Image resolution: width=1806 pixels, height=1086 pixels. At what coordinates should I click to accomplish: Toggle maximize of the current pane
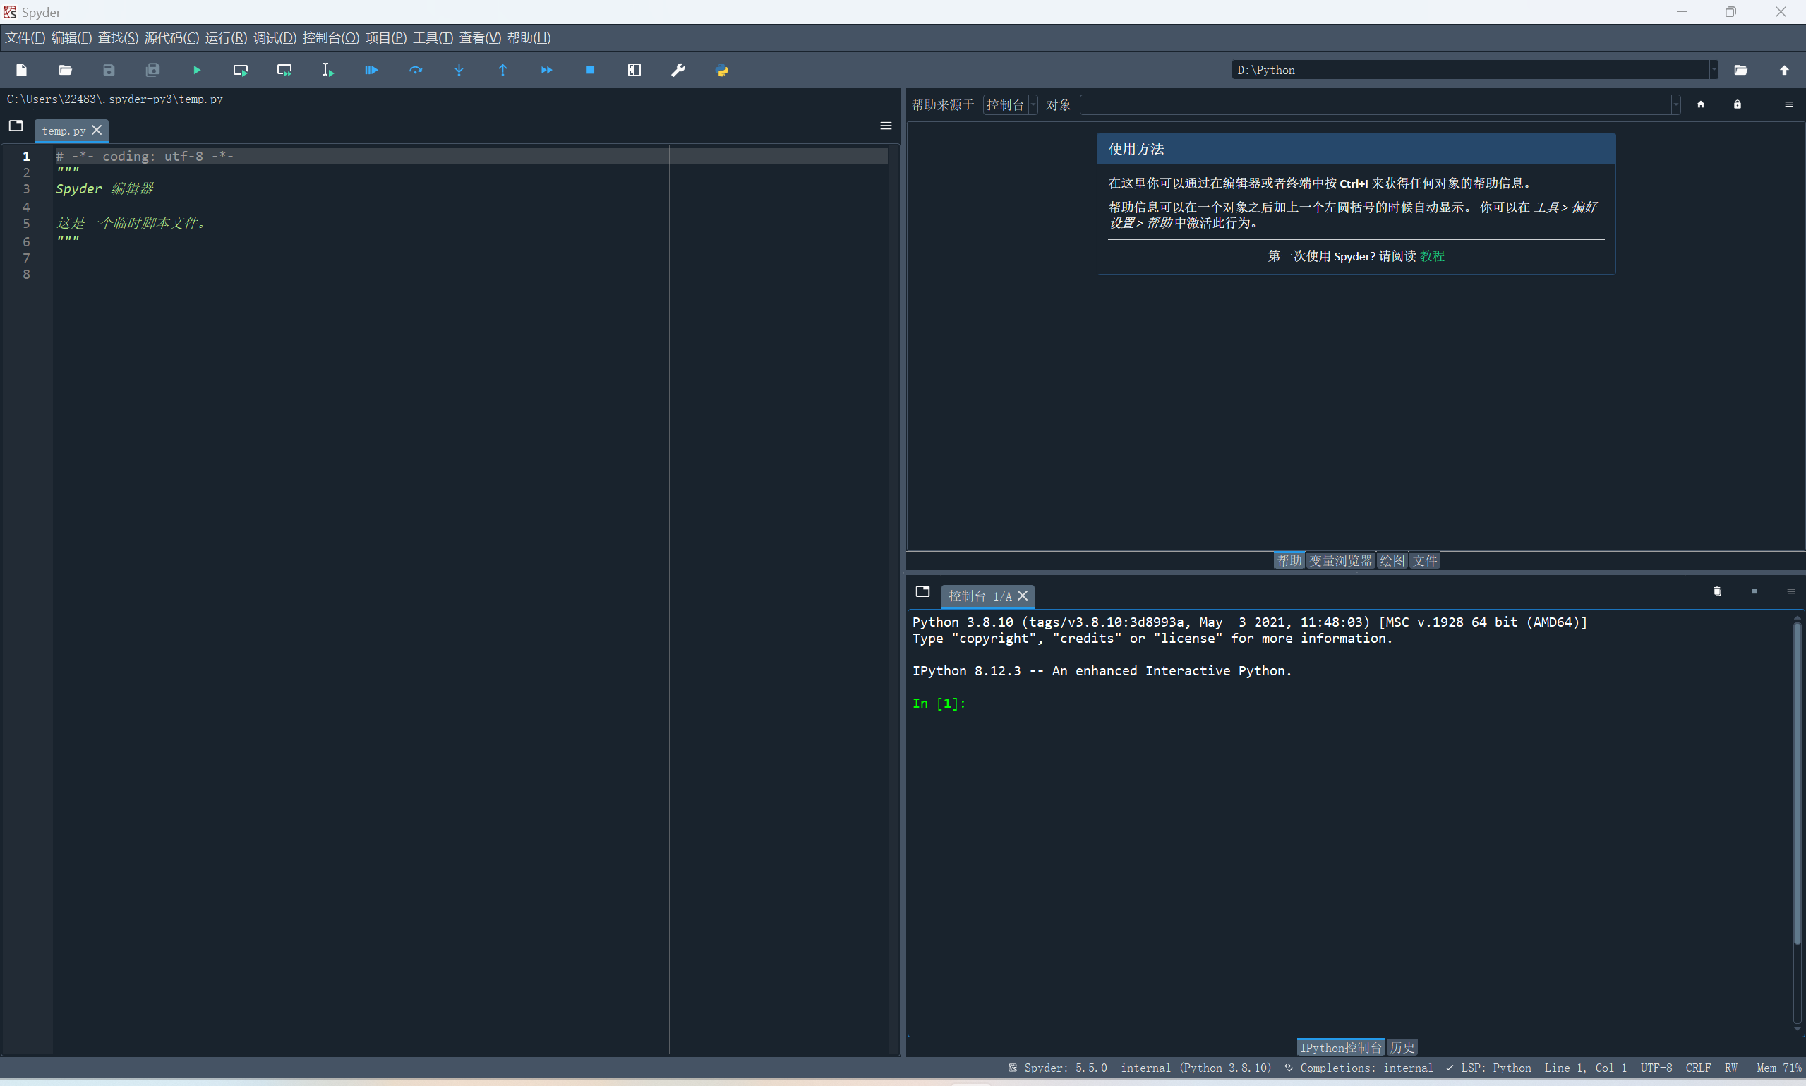tap(634, 70)
